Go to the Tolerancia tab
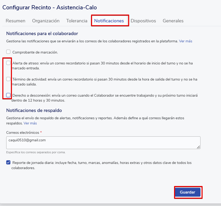The width and height of the screenshot is (221, 206). click(x=77, y=21)
